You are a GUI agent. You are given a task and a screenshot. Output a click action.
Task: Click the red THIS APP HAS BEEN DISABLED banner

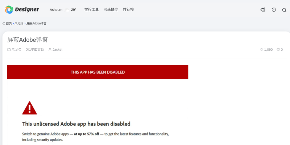[x=98, y=72]
